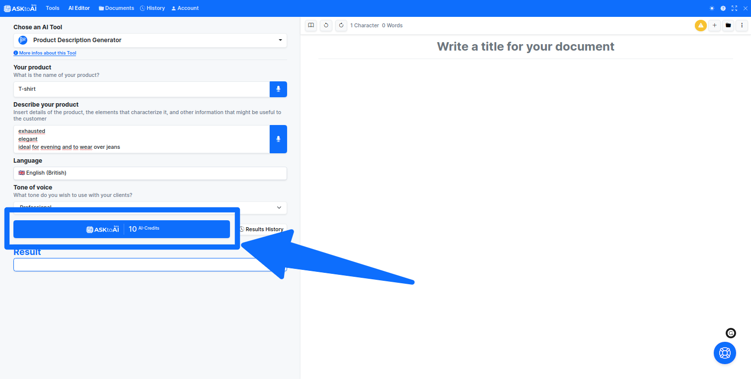Activate voice input for the product description field
Screen dimensions: 751x379
click(x=278, y=139)
